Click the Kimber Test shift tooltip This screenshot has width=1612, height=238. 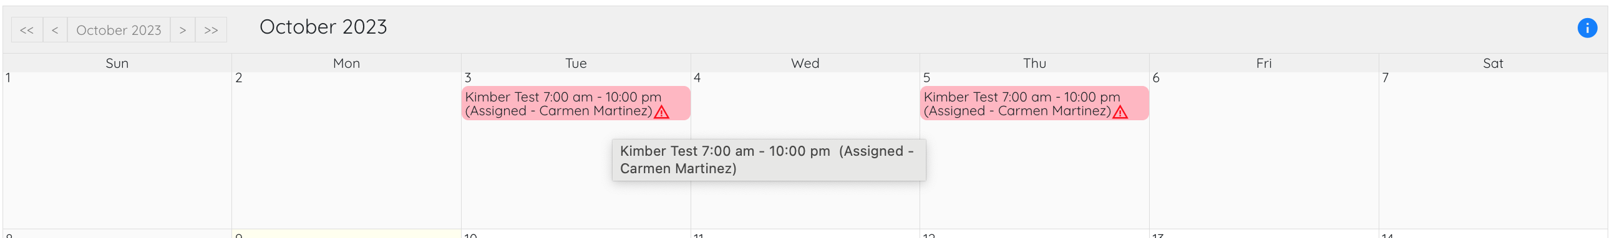pyautogui.click(x=769, y=160)
